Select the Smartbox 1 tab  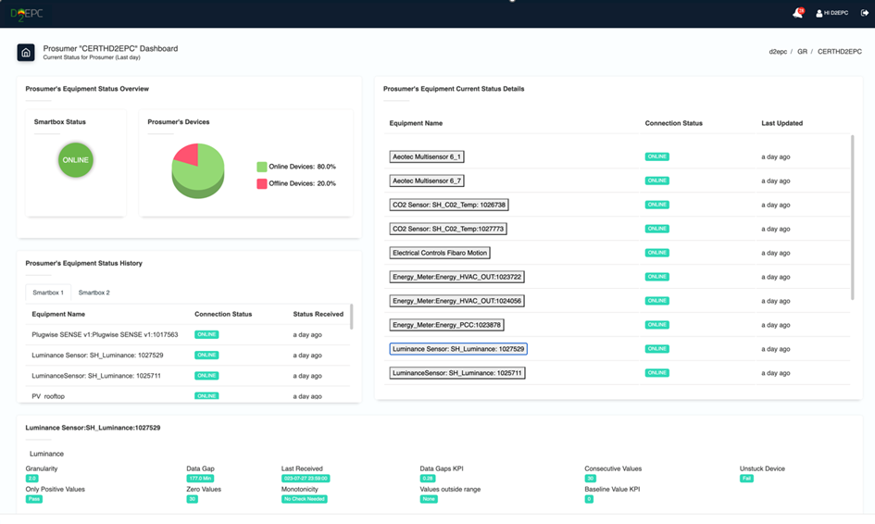pos(48,293)
